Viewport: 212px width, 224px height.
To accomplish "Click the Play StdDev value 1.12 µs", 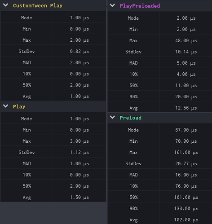I will point(79,152).
